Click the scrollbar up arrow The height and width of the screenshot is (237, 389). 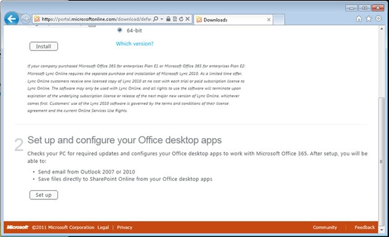382,29
